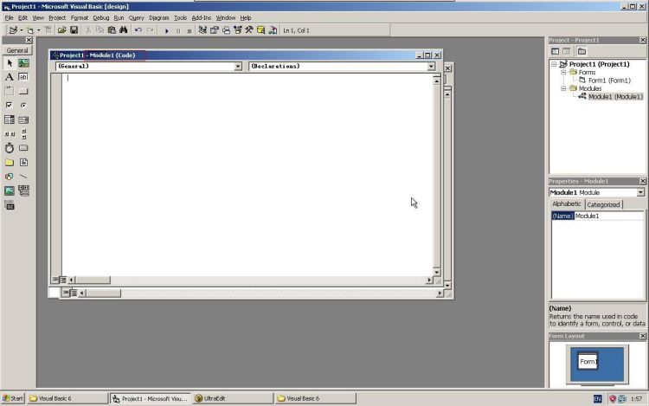649x406 pixels.
Task: Click View Code in the Project Explorer
Action: (x=556, y=51)
